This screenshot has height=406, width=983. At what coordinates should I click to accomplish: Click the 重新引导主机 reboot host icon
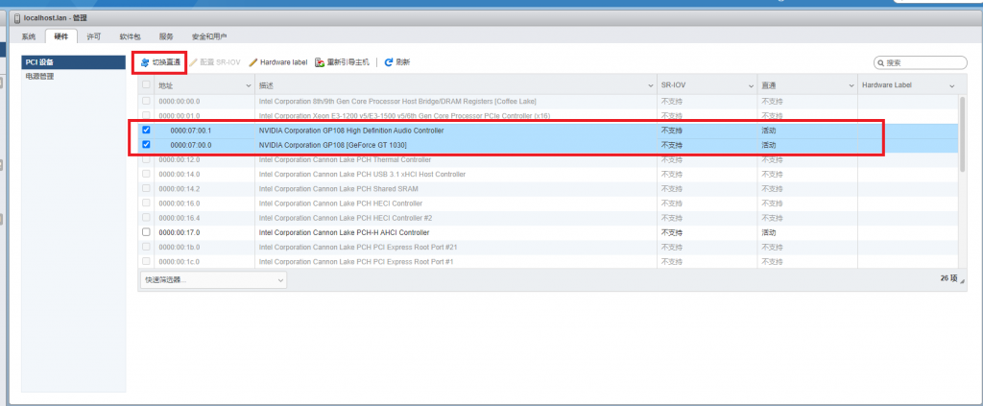pyautogui.click(x=320, y=62)
